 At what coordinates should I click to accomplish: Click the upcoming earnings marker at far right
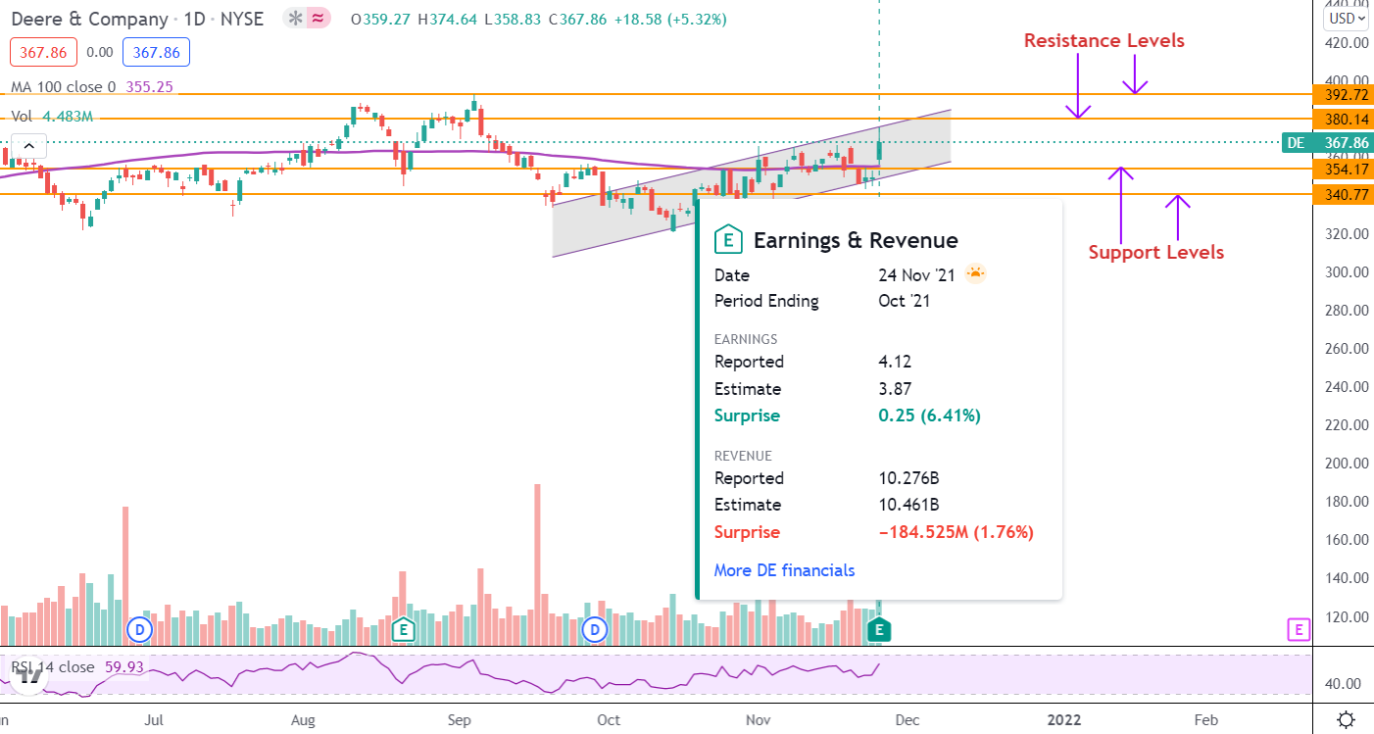click(1299, 629)
